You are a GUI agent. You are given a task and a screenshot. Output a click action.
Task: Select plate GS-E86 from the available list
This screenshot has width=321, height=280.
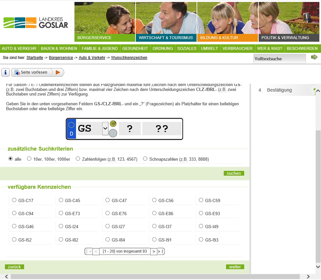click(154, 213)
